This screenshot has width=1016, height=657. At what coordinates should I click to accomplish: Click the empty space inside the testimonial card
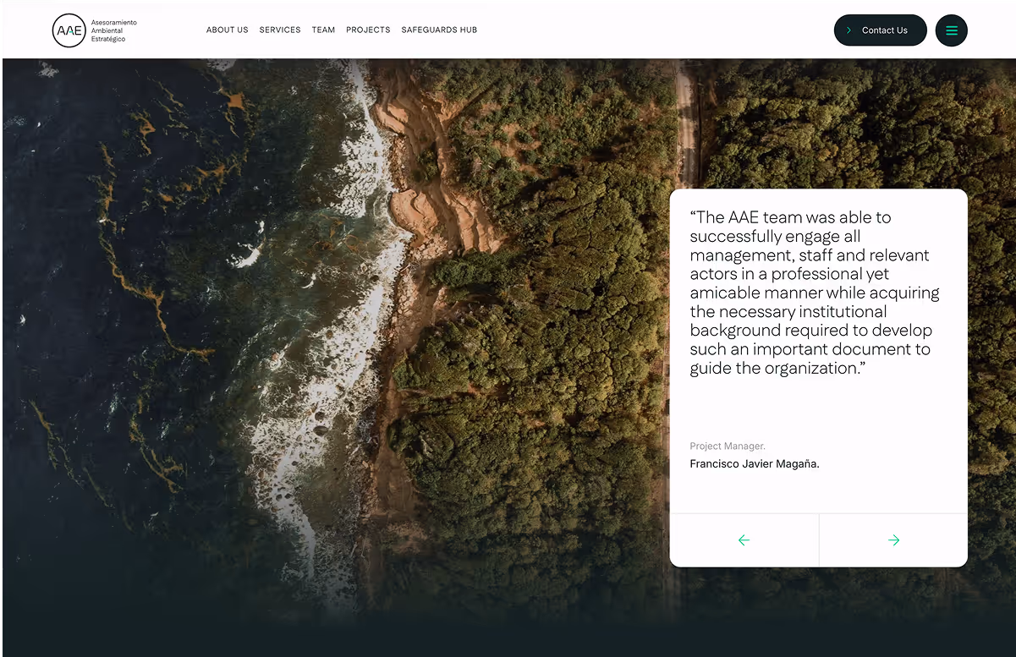pyautogui.click(x=818, y=410)
